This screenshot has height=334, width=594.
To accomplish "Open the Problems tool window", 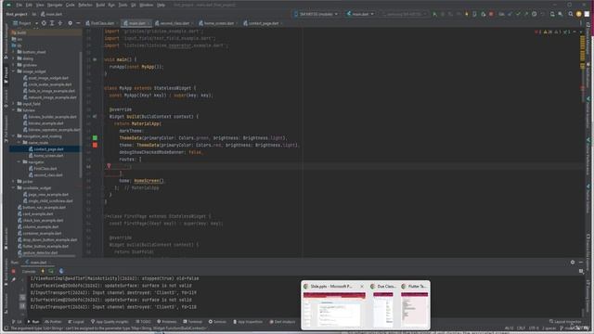I will pyautogui.click(x=167, y=322).
